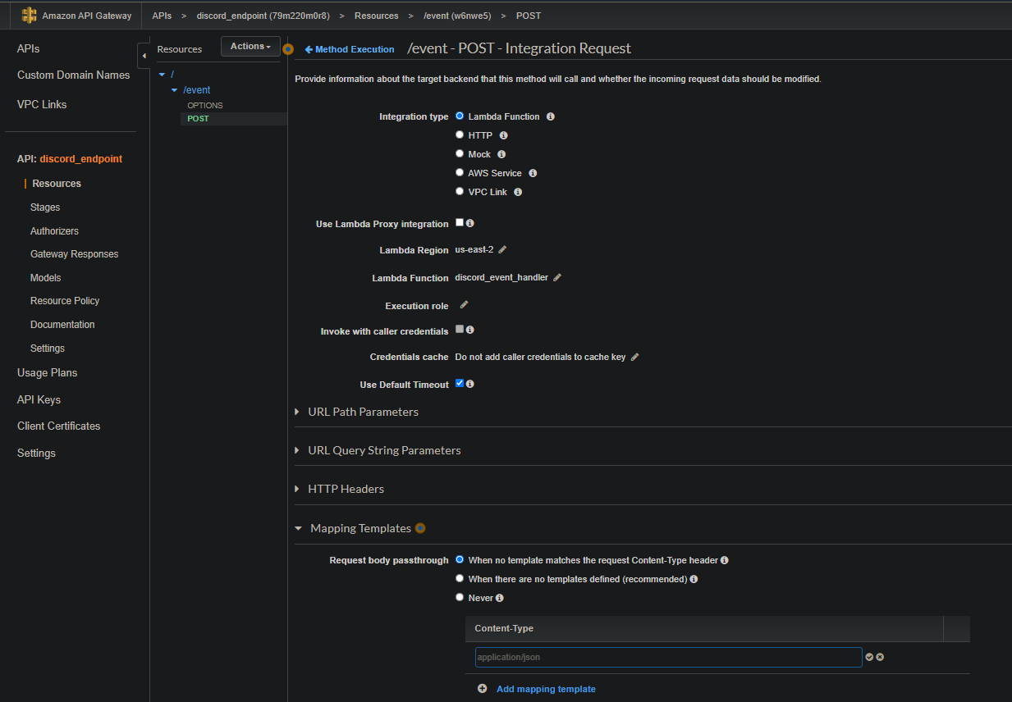Click APIs breadcrumb at top
Screen dimensions: 1012x702
162,16
